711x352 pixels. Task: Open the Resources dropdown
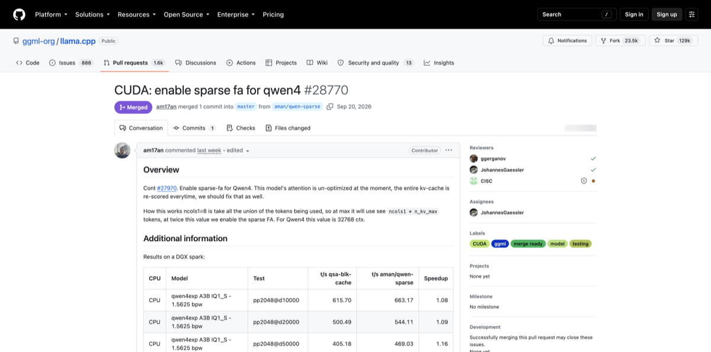pos(137,14)
